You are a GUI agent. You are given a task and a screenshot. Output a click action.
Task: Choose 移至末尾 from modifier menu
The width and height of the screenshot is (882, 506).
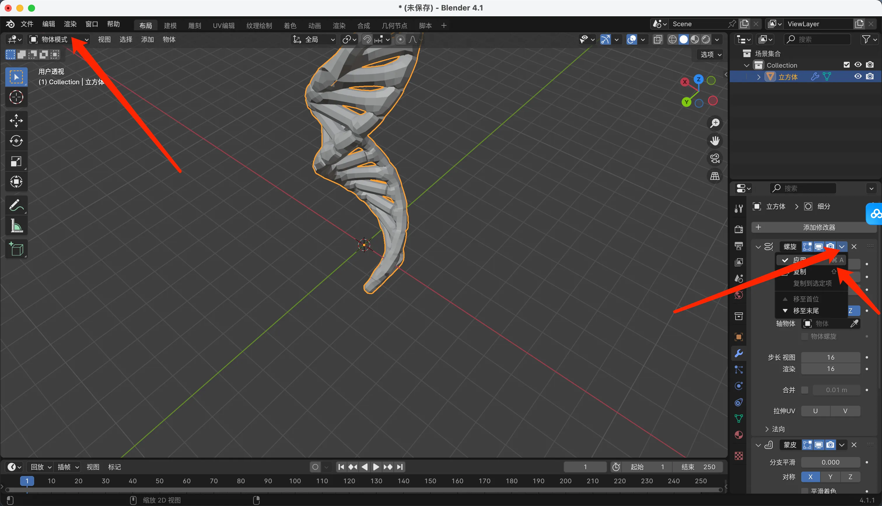pyautogui.click(x=806, y=311)
